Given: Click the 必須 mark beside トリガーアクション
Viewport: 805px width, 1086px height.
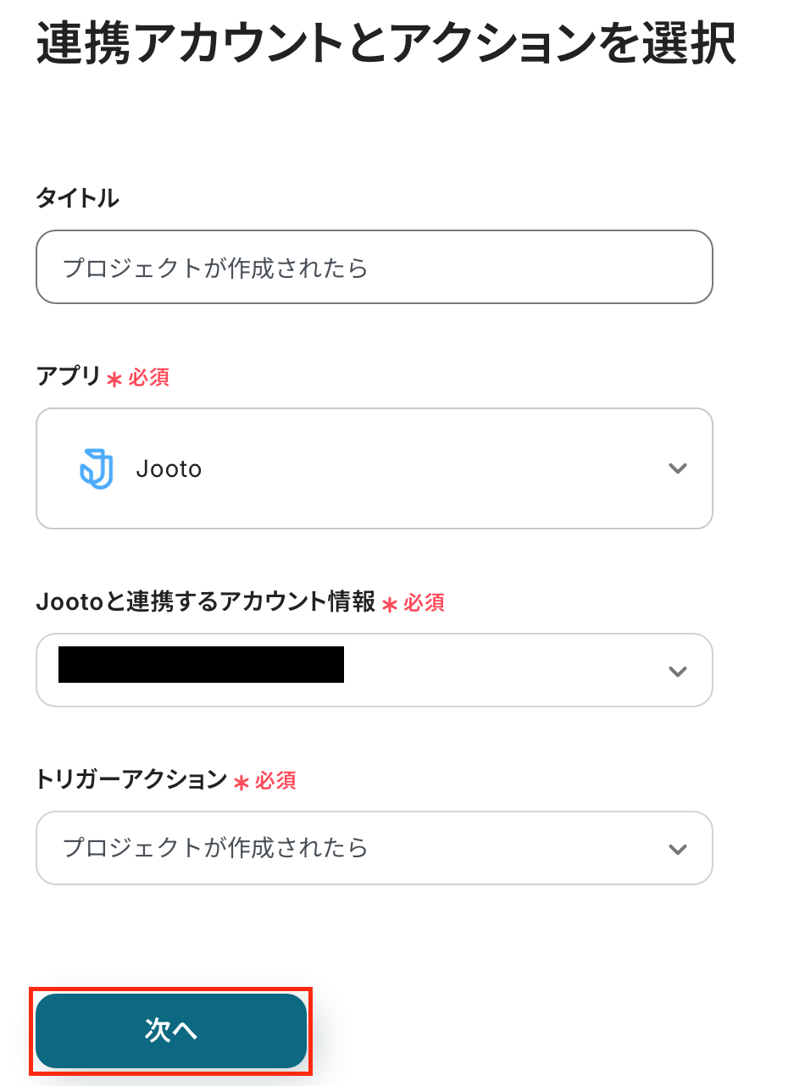Looking at the screenshot, I should [x=275, y=780].
